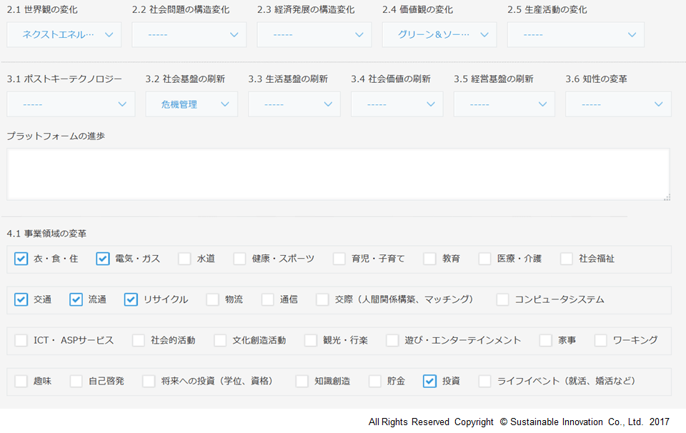Expand the 2.2 社会問題の構造変化 dropdown
This screenshot has width=686, height=433.
[x=189, y=34]
